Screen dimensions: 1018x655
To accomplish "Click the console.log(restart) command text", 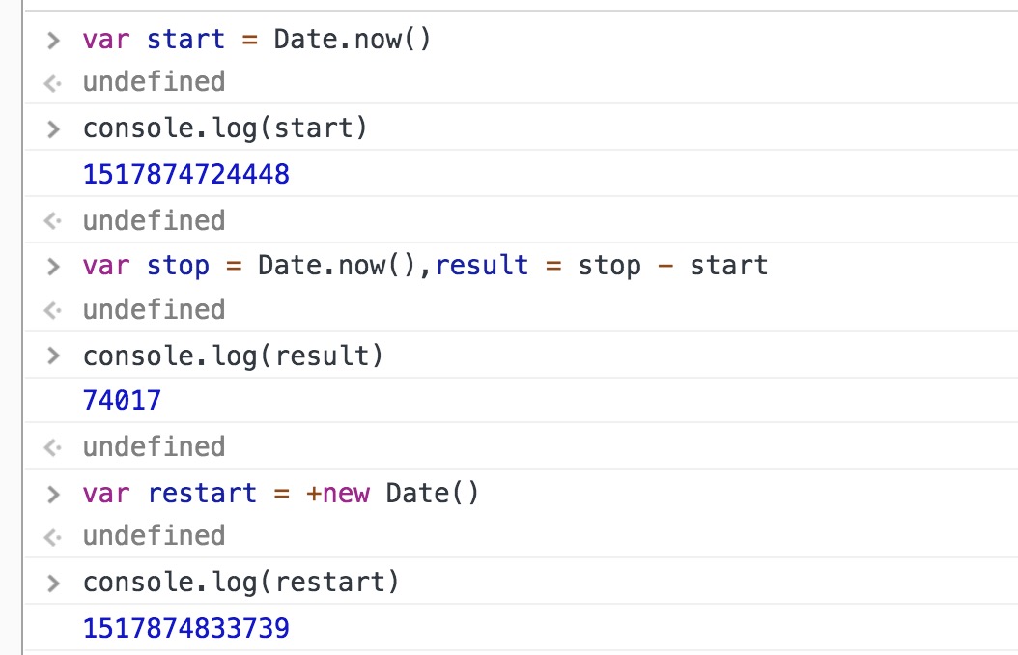I will [x=240, y=584].
